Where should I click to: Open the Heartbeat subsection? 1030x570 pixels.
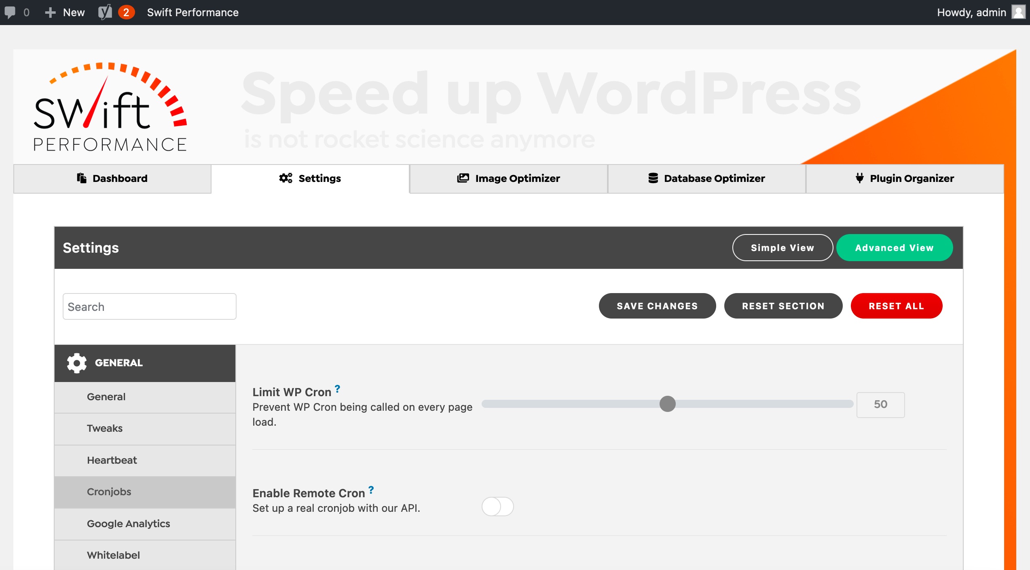pos(145,460)
